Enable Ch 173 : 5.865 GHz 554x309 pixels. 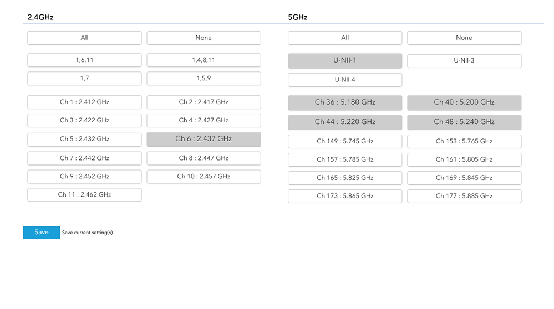(x=345, y=197)
